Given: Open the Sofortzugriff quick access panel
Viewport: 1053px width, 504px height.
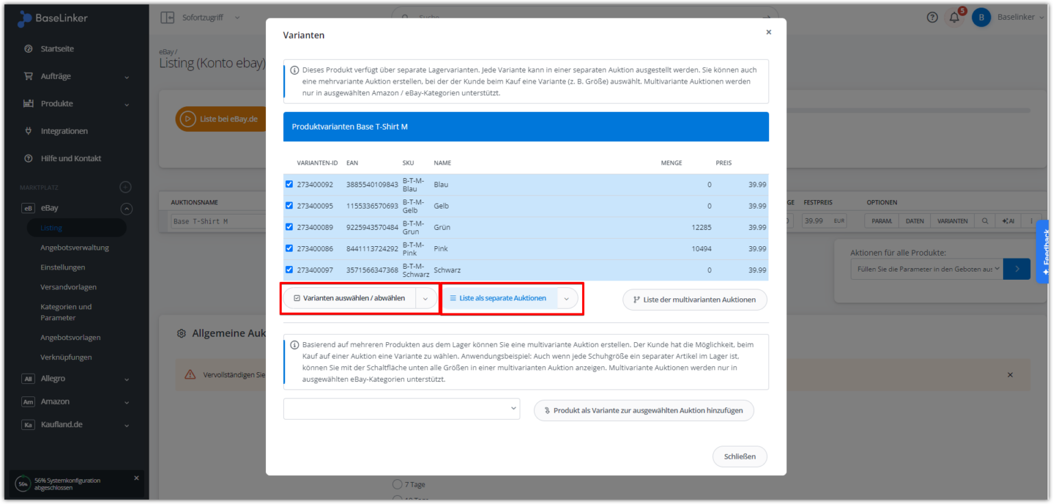Looking at the screenshot, I should tap(199, 17).
